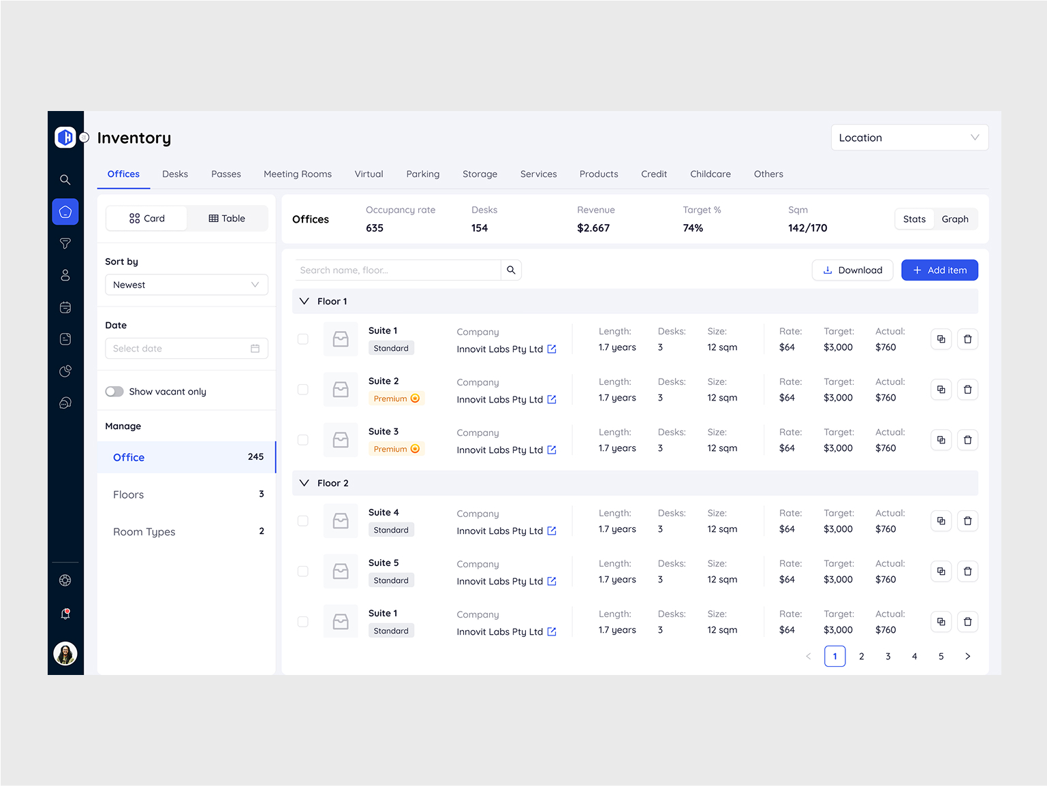Switch to the Meeting Rooms tab
Image resolution: width=1047 pixels, height=786 pixels.
click(297, 174)
